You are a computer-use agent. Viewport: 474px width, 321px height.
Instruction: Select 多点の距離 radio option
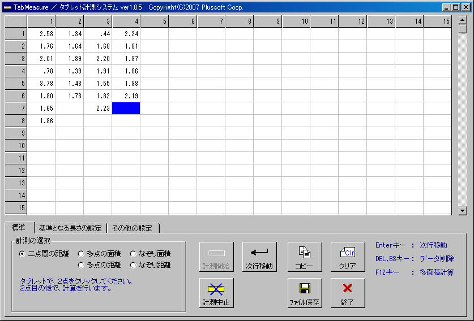[x=100, y=265]
